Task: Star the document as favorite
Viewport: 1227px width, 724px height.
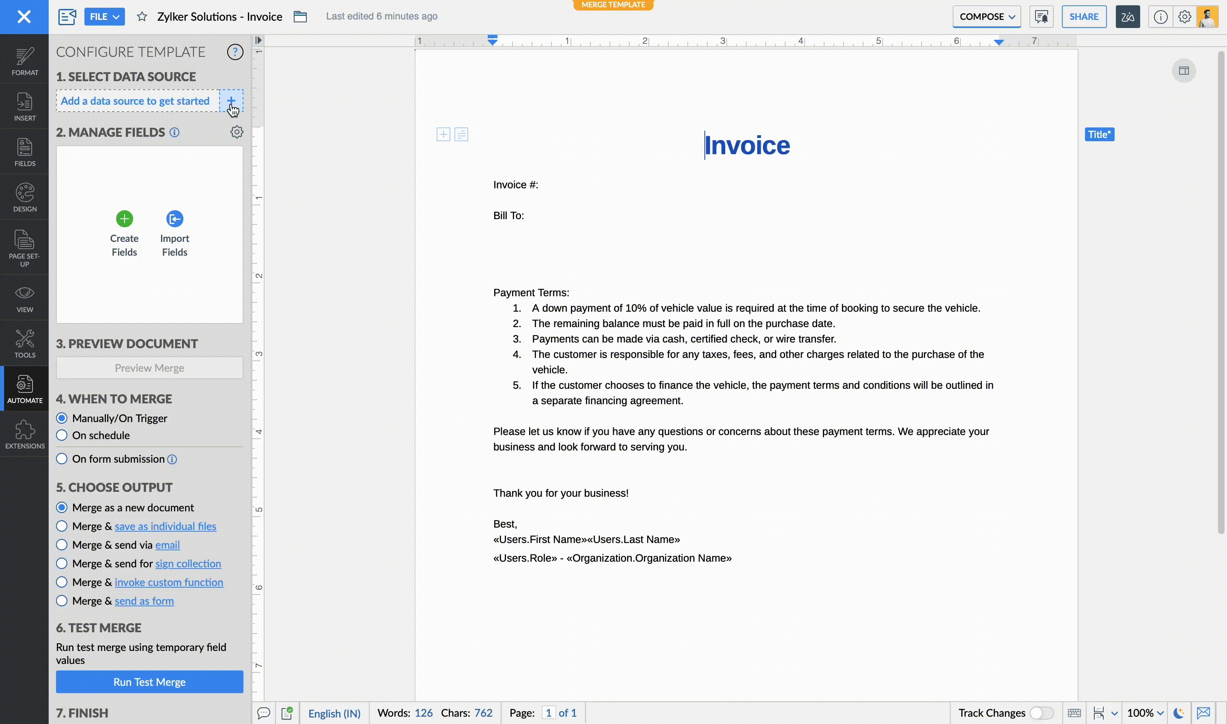Action: (142, 17)
